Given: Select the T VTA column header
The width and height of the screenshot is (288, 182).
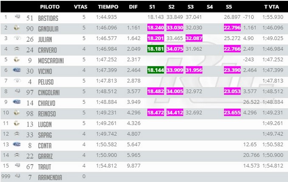Looking at the screenshot, I should [x=271, y=7].
